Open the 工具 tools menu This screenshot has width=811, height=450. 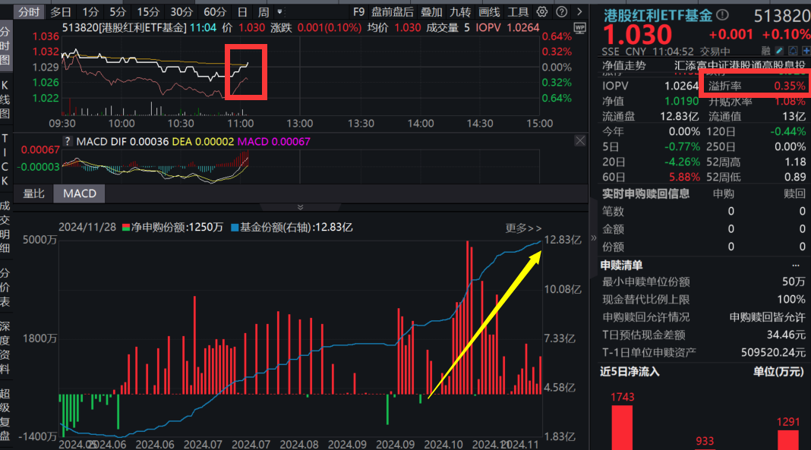518,11
